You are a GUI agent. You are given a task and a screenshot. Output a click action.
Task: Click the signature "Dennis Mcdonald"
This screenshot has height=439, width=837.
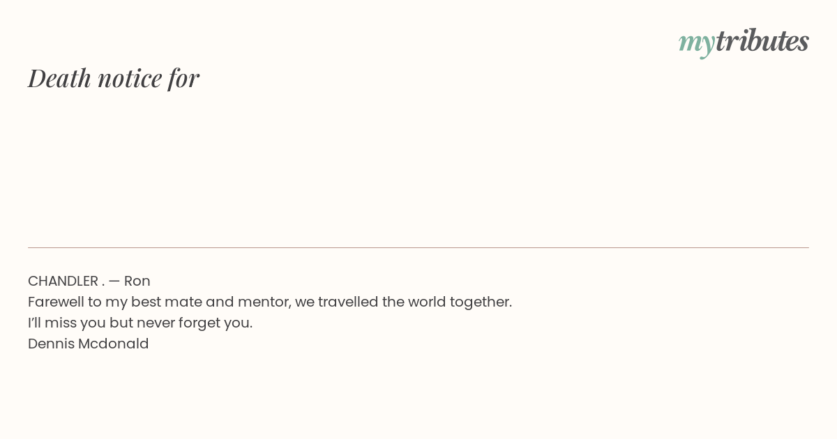point(89,344)
